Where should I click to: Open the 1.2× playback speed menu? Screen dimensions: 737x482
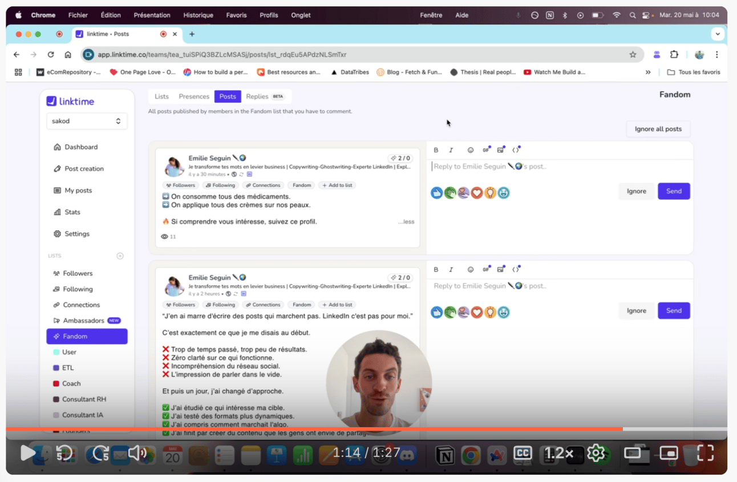pyautogui.click(x=558, y=453)
